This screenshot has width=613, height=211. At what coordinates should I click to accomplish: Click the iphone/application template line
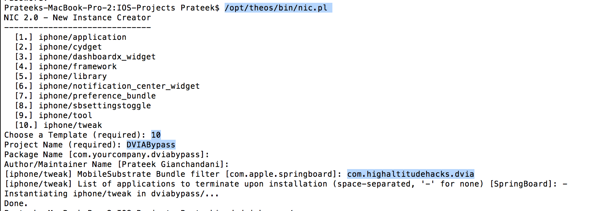71,37
